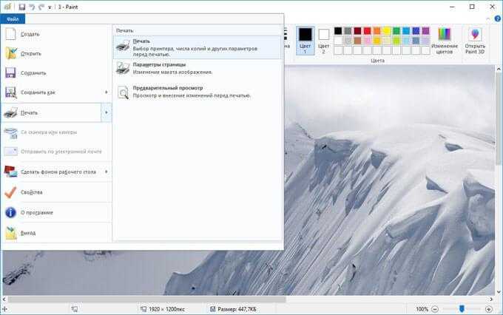Pick the purple color swatch
This screenshot has width=503, height=315.
[425, 31]
